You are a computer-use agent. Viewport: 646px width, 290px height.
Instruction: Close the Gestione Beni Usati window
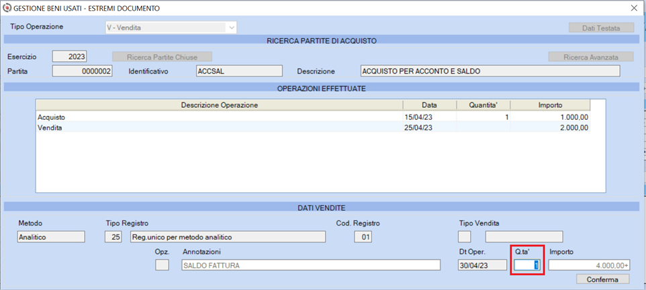click(x=634, y=8)
